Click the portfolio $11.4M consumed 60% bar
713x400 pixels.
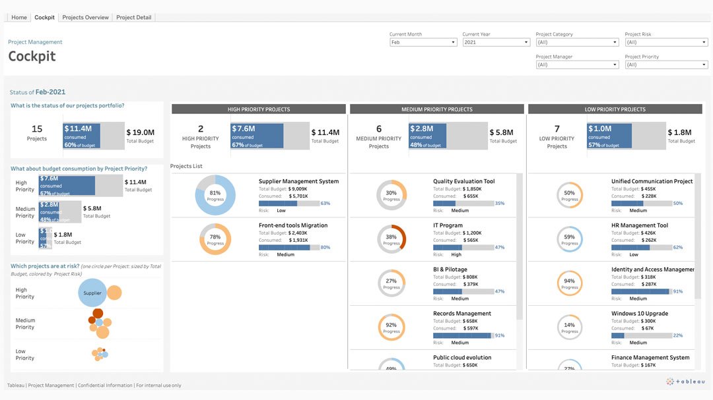tap(81, 136)
